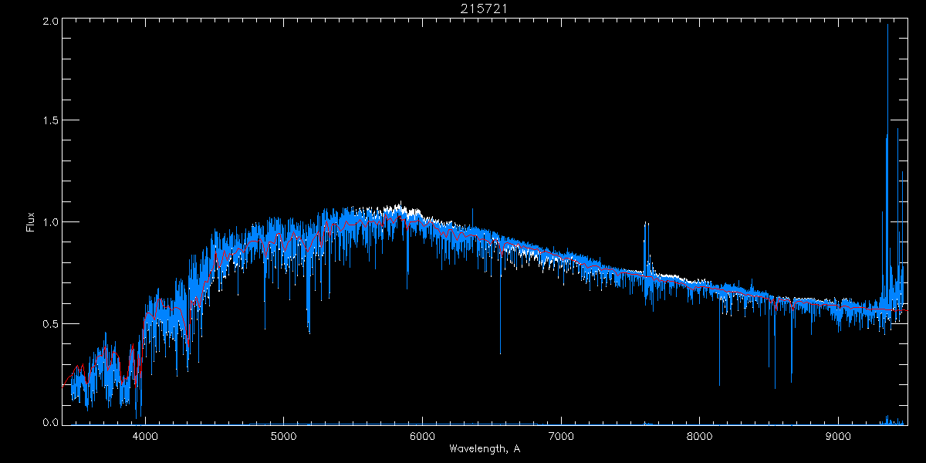This screenshot has width=926, height=463.
Task: Click the x-axis tick label "6000"
Action: 422,435
